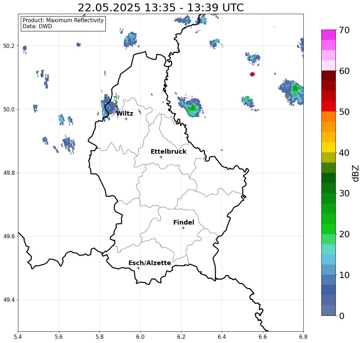Screen dimensions: 363x343
Task: Pick the yellow colorbar segment just above 40
Action: click(x=328, y=147)
